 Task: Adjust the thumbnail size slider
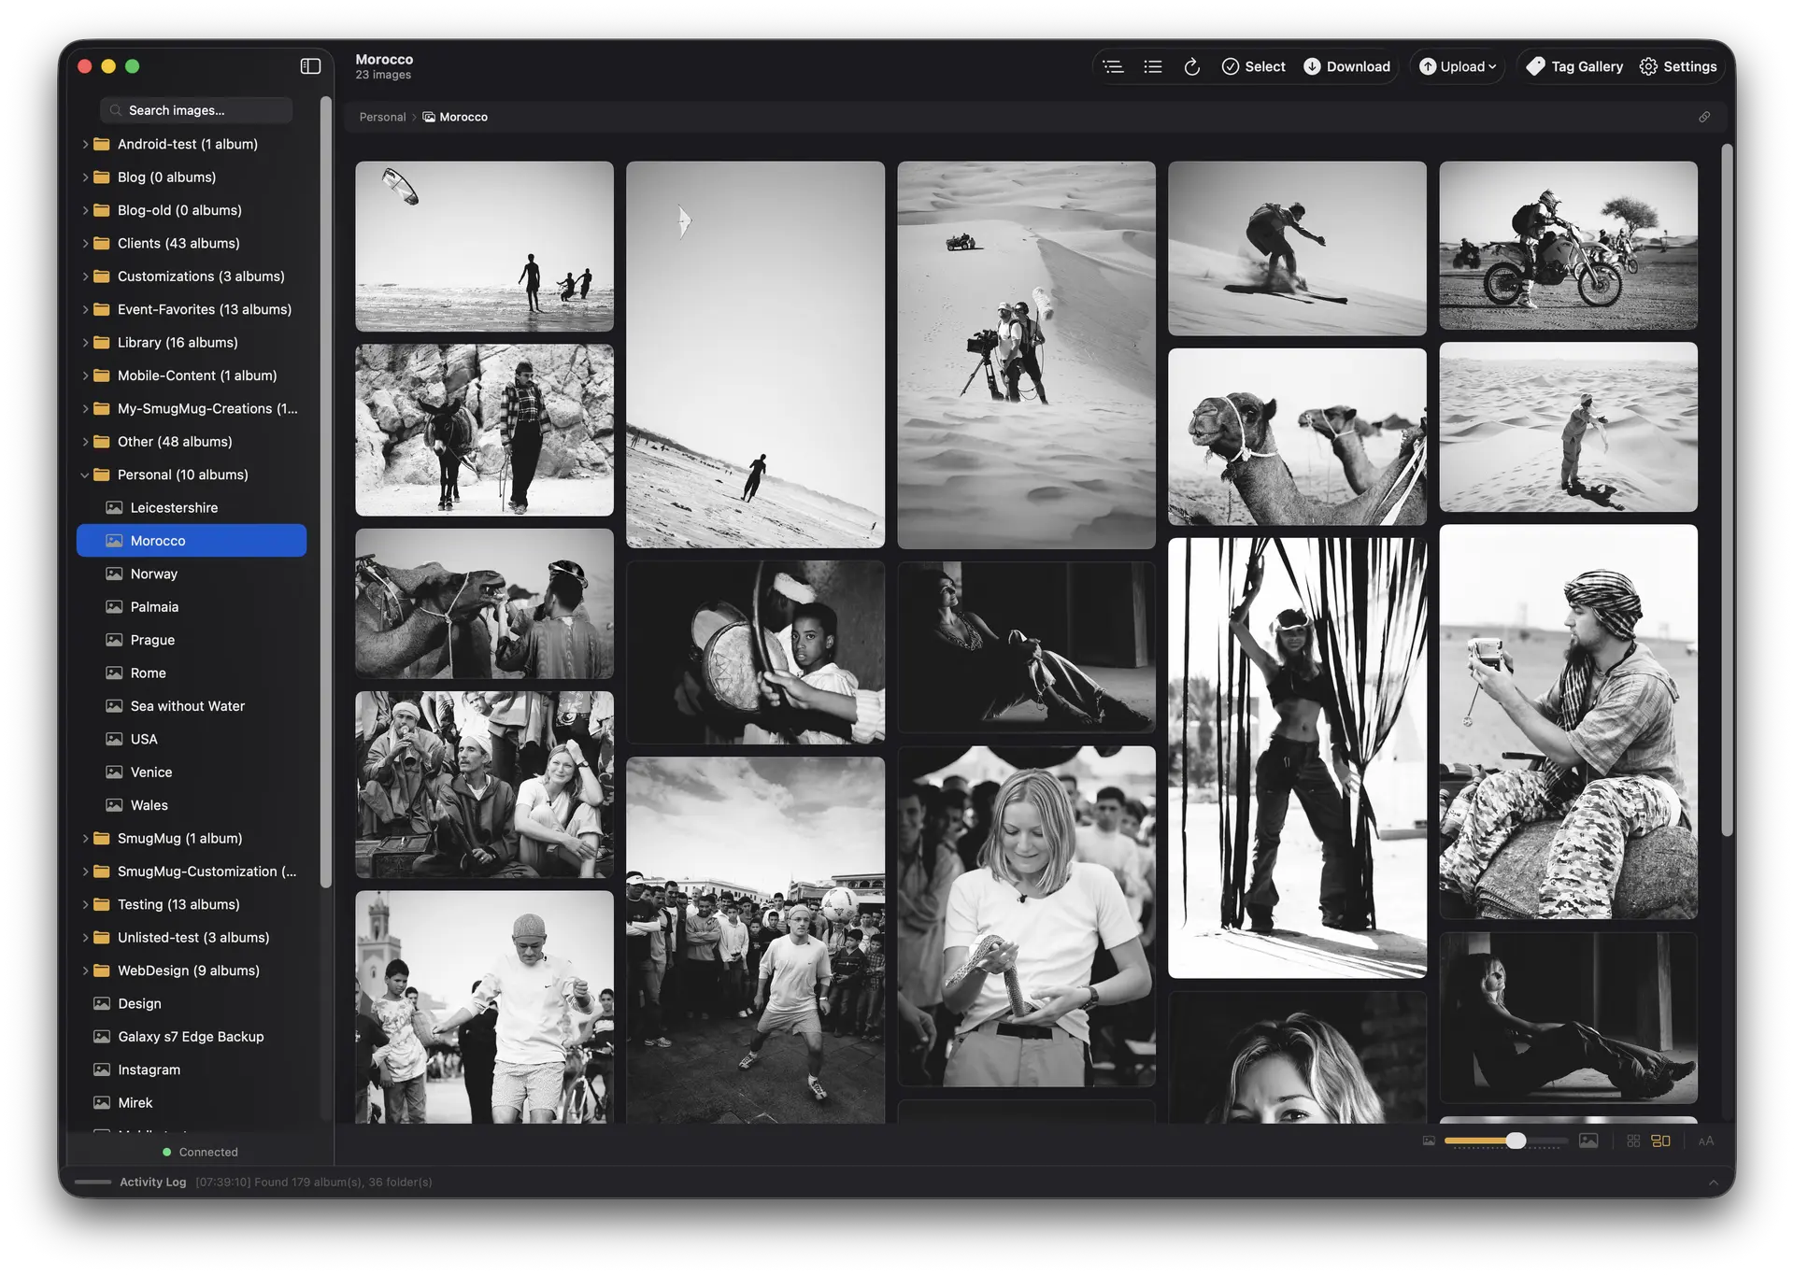pos(1516,1140)
